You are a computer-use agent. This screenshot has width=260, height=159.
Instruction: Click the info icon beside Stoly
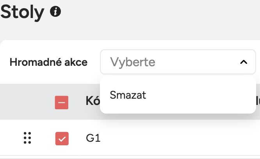point(55,12)
